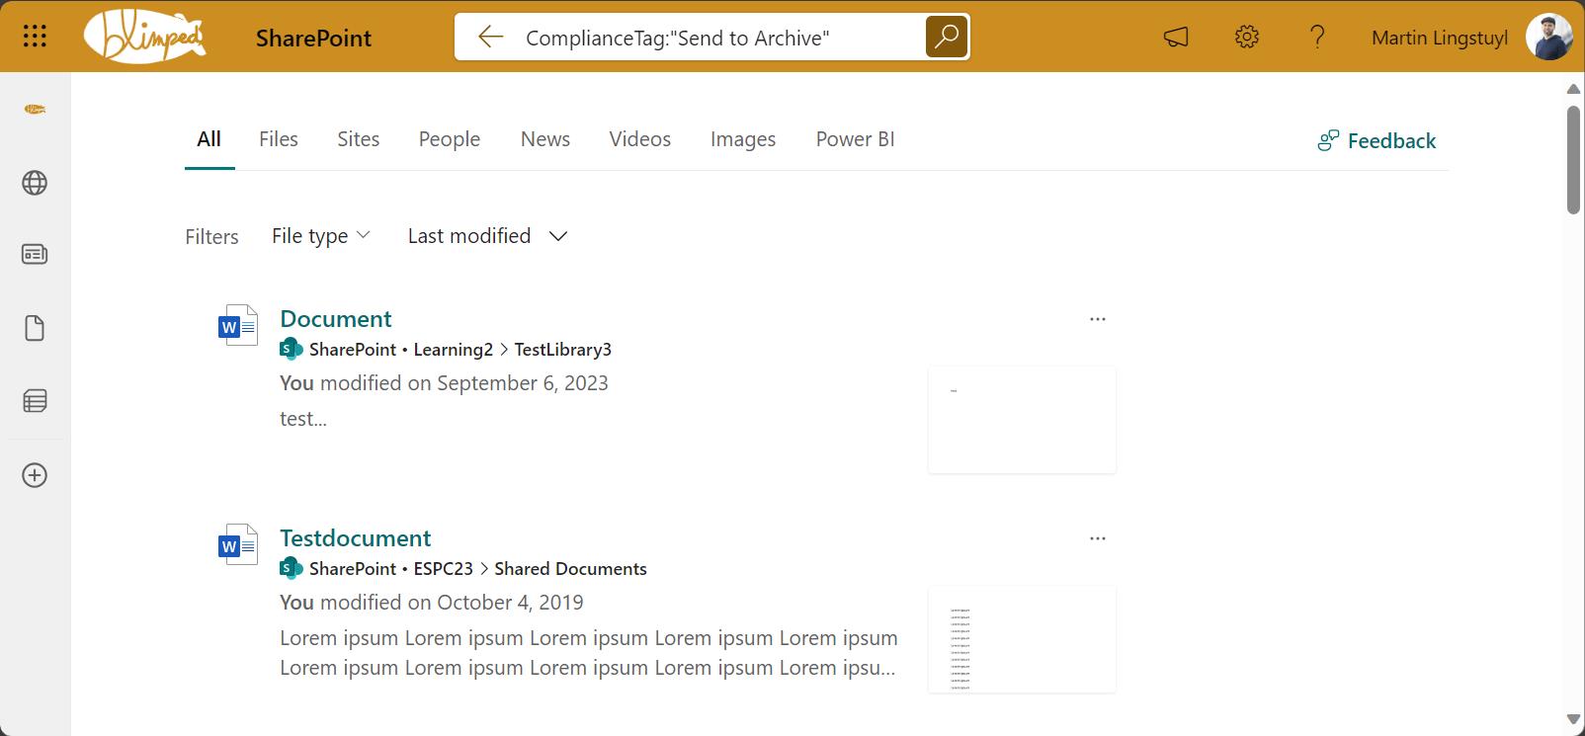Switch to the News tab
The width and height of the screenshot is (1585, 736).
(545, 139)
